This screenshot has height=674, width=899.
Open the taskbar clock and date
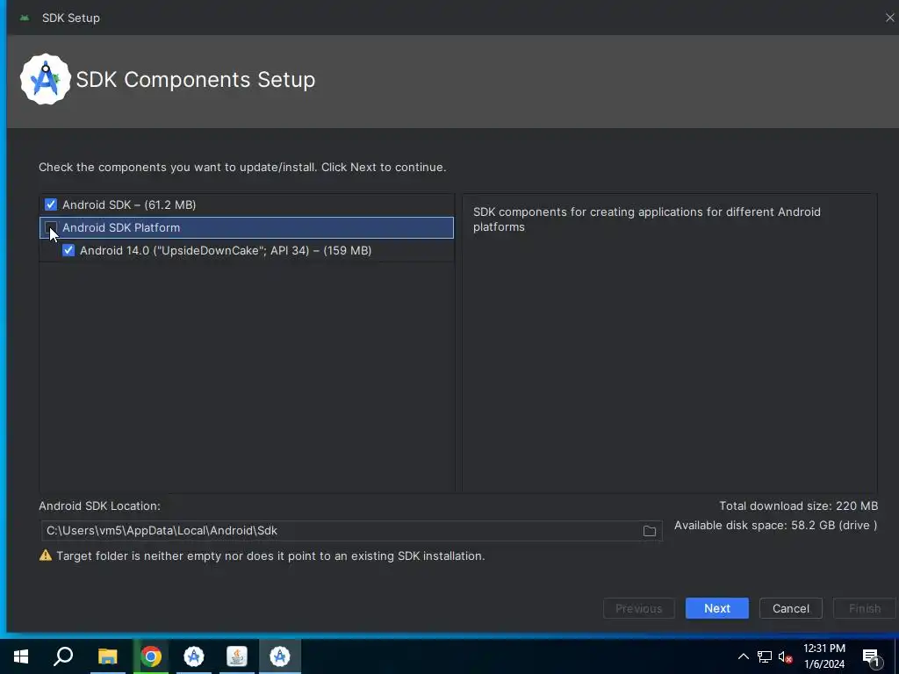coord(823,656)
